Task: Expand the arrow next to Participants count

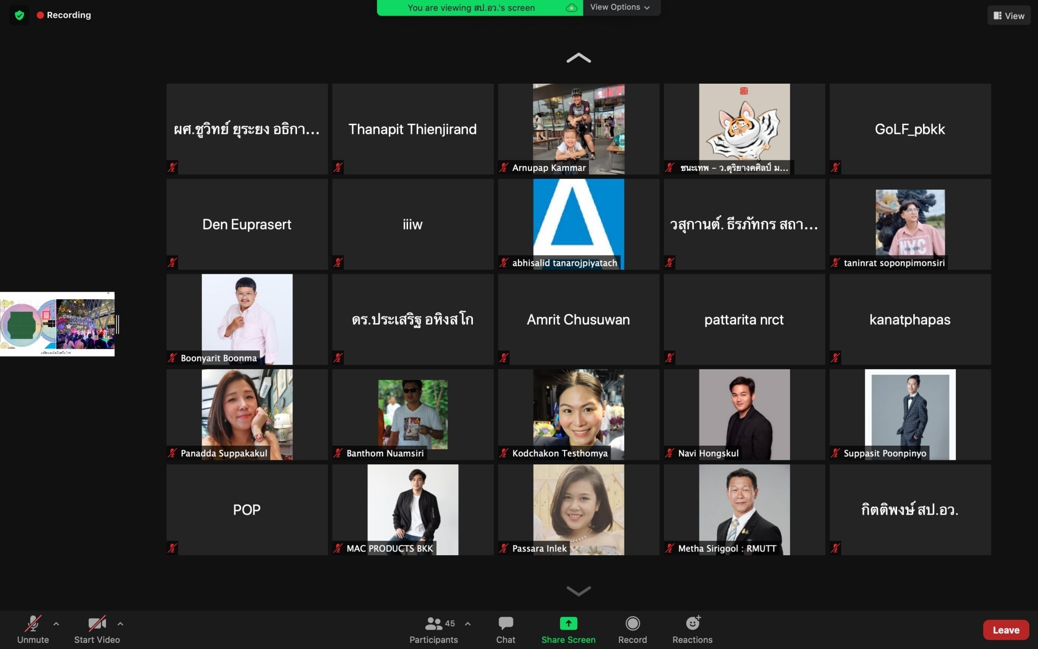Action: click(468, 624)
